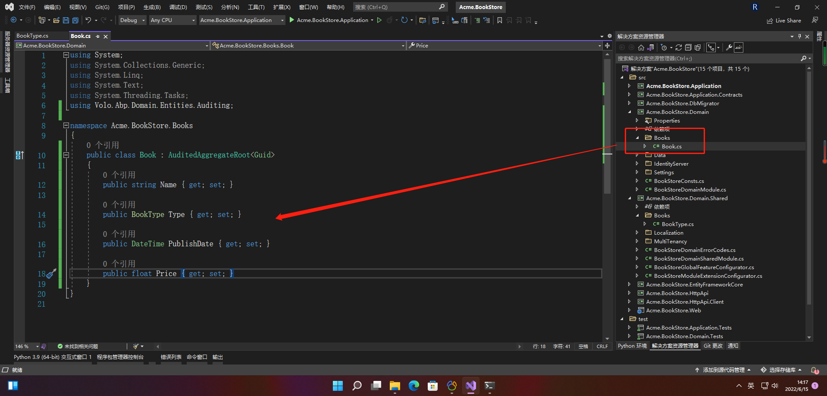Click the Sync with Active Document icon
This screenshot has width=827, height=396.
pos(679,47)
